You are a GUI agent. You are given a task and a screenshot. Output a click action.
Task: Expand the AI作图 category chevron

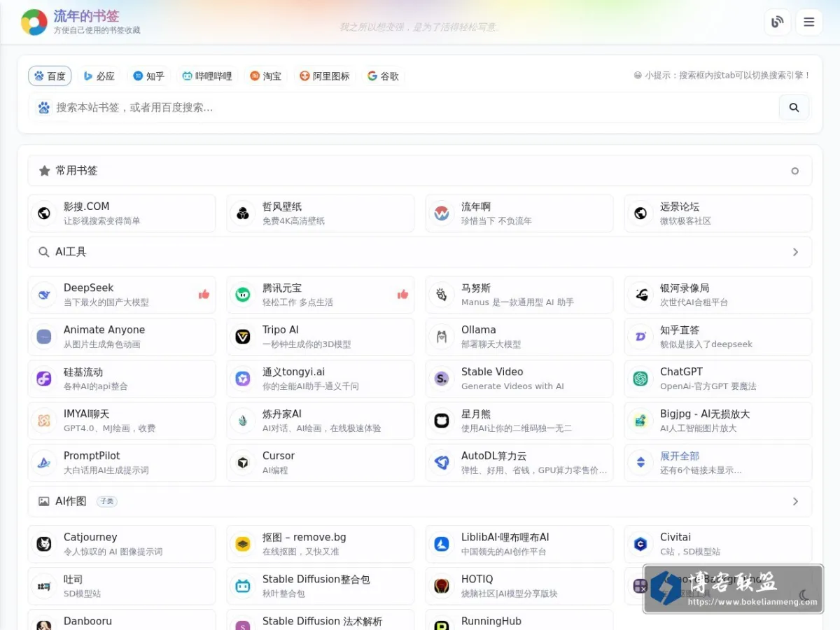pyautogui.click(x=795, y=501)
